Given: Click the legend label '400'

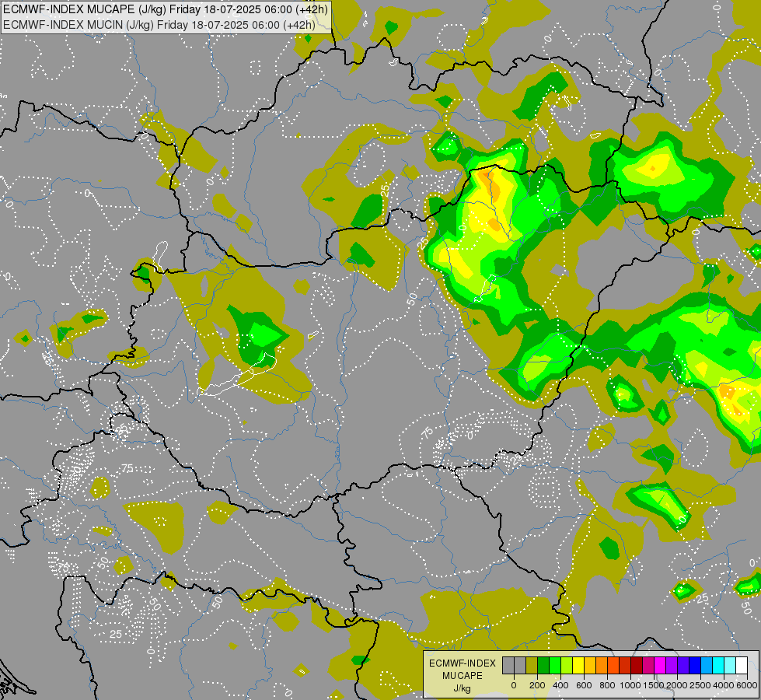Looking at the screenshot, I should click(560, 685).
